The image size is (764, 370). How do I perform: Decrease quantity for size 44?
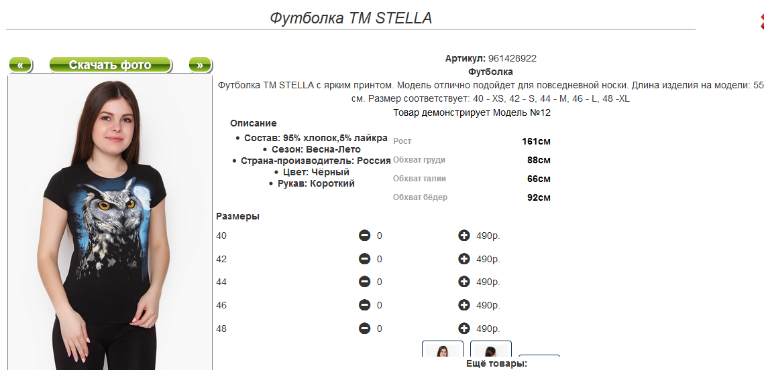click(x=364, y=282)
